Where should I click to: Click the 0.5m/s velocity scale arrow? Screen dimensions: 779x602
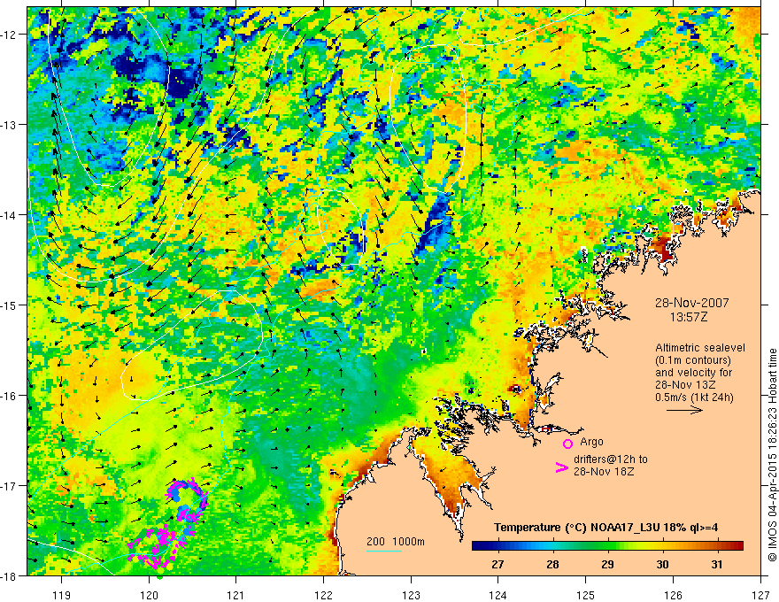684,410
